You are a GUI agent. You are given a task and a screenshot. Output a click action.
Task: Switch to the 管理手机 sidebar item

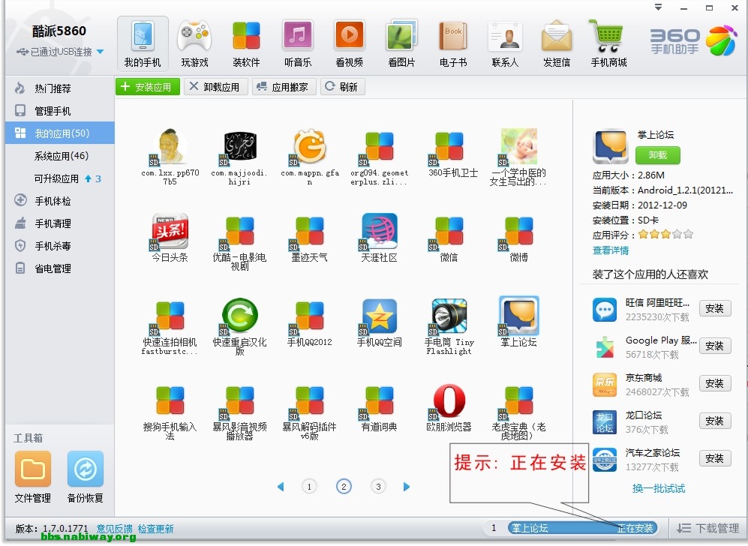click(x=53, y=111)
